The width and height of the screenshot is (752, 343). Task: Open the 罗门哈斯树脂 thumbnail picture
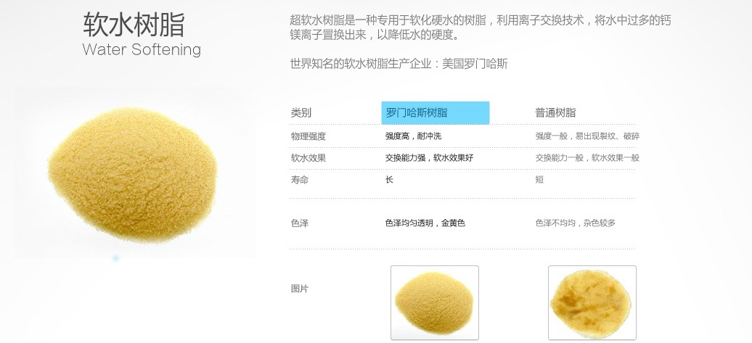pos(435,303)
